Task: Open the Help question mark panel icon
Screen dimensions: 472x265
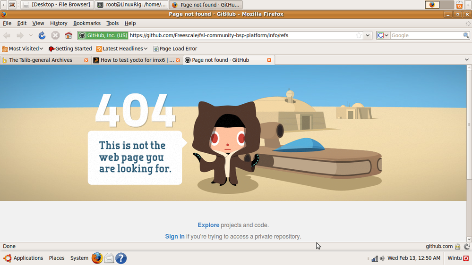Action: point(121,258)
